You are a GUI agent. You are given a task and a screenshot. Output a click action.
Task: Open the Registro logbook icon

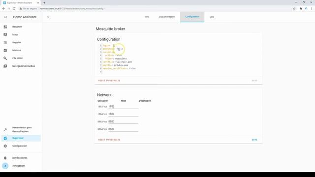[x=5, y=43]
